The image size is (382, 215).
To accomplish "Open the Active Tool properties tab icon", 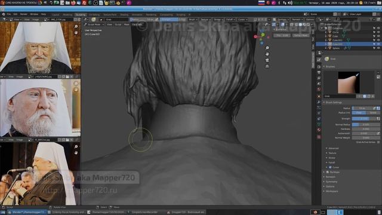I will [319, 60].
